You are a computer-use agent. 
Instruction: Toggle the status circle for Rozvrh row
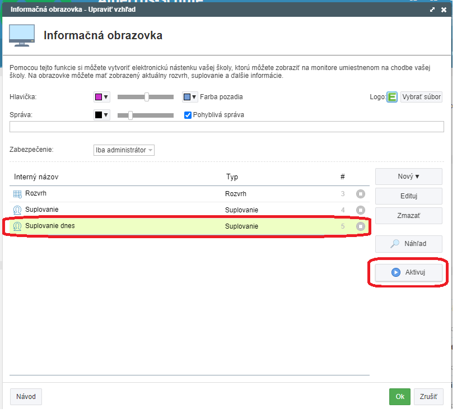pyautogui.click(x=361, y=194)
